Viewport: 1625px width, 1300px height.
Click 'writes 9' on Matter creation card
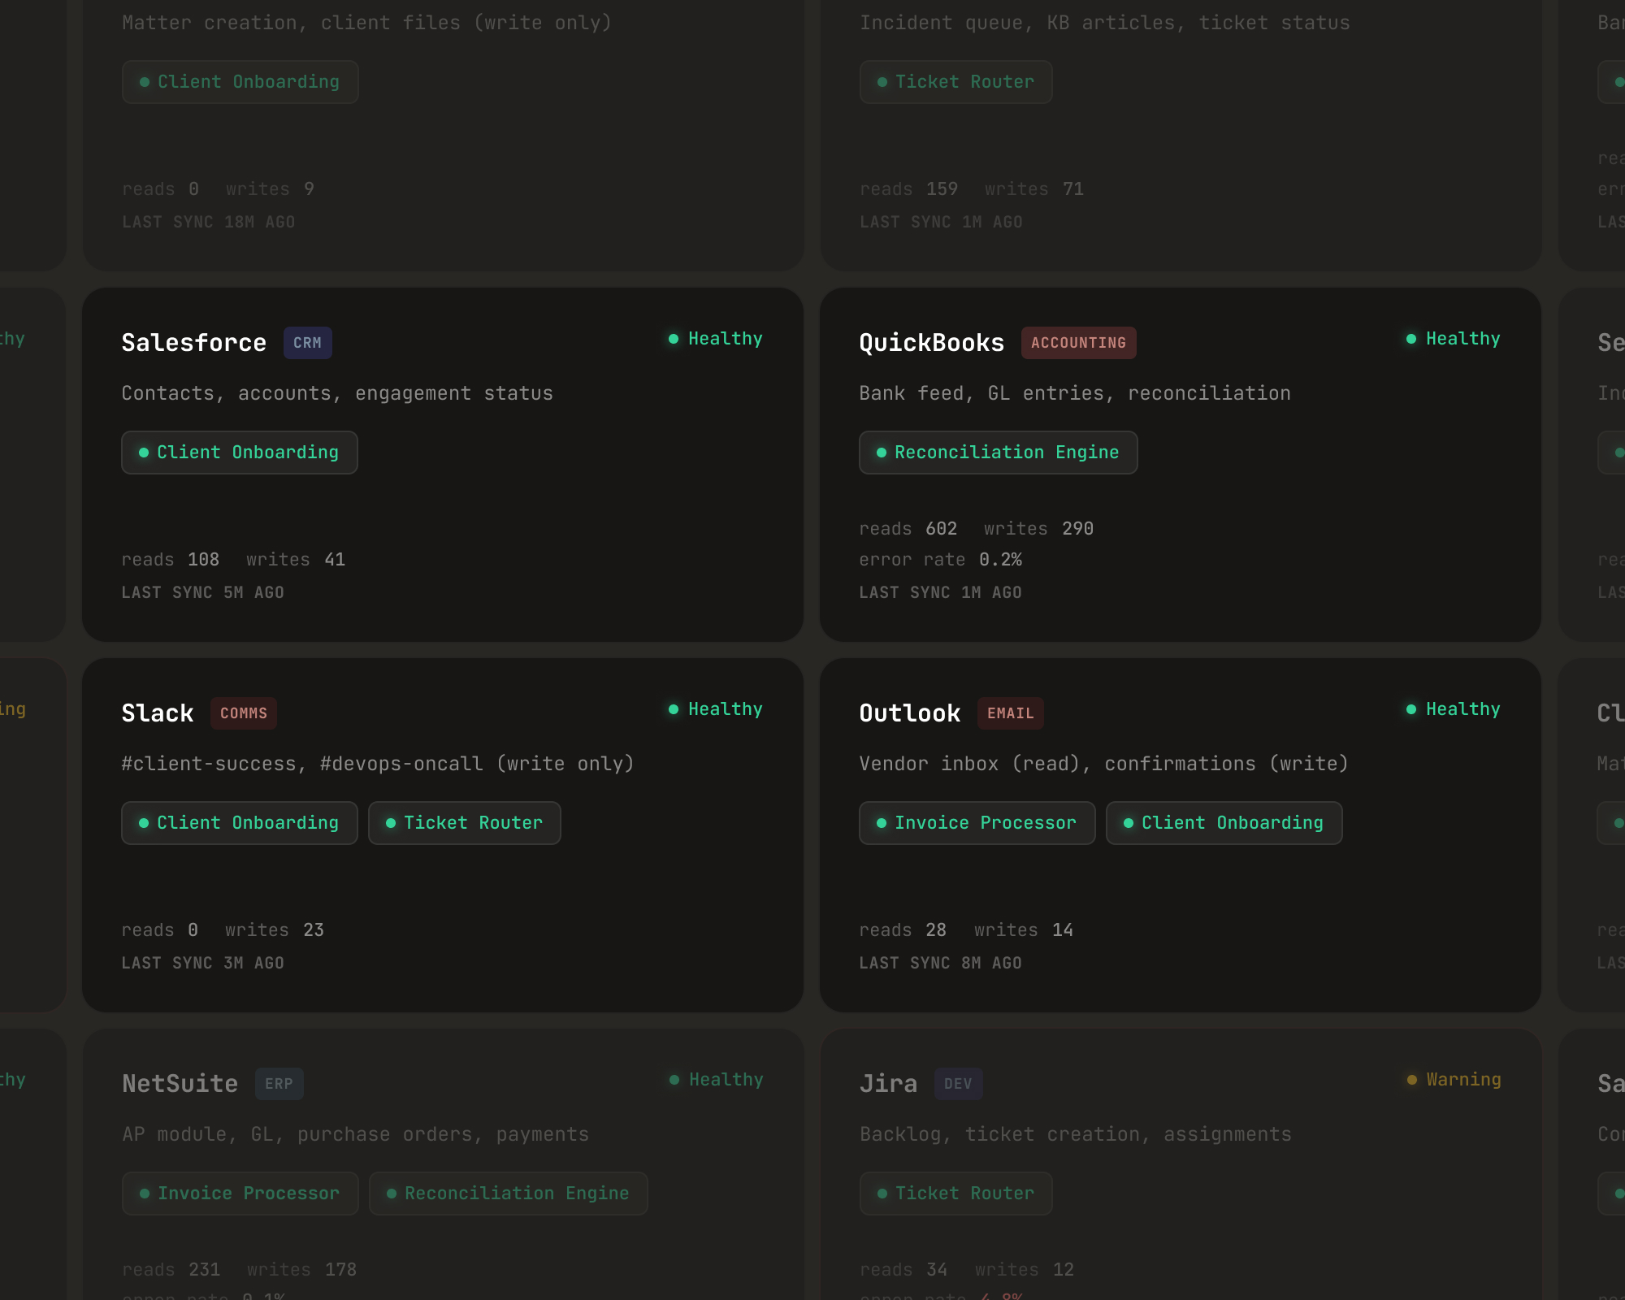(x=271, y=189)
